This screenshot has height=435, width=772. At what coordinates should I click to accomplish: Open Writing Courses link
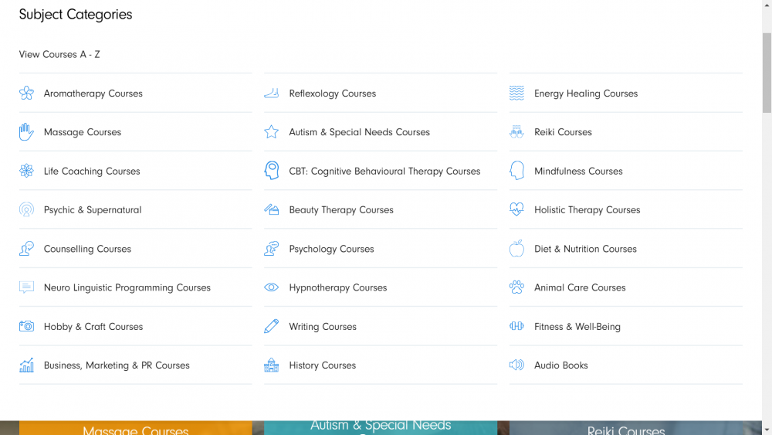(323, 327)
